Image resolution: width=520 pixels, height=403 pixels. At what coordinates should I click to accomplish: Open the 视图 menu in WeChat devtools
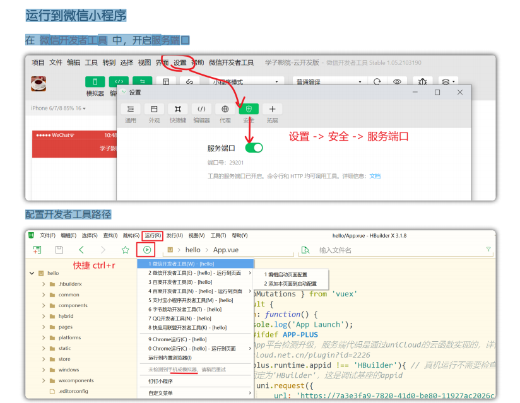pyautogui.click(x=145, y=62)
